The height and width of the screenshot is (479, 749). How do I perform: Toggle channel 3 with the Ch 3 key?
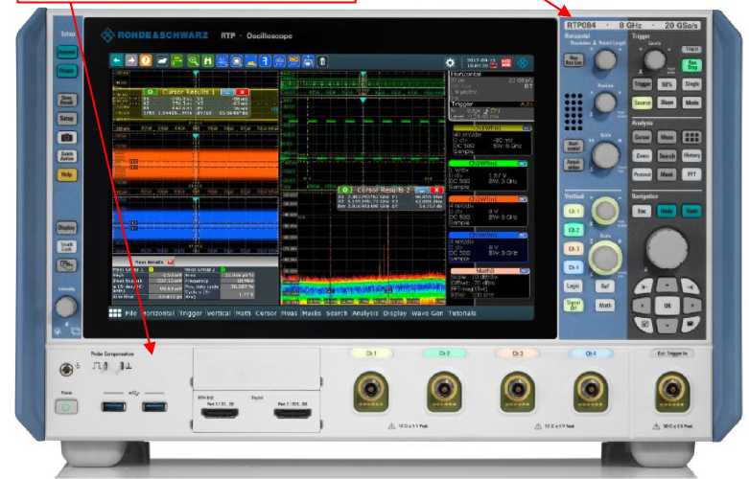pos(573,249)
